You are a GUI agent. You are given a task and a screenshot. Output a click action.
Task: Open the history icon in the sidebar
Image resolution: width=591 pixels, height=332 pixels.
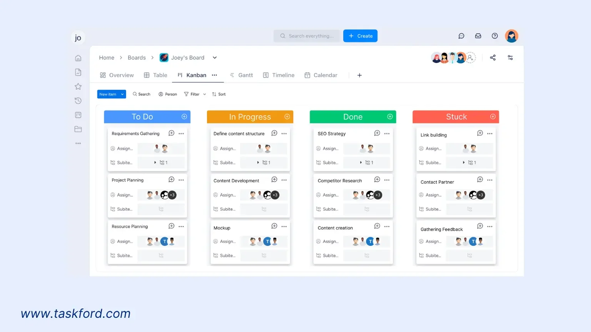click(78, 100)
